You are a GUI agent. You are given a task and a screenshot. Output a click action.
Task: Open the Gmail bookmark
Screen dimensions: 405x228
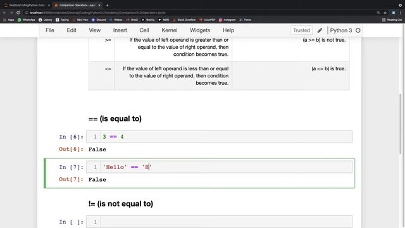[x=132, y=20]
